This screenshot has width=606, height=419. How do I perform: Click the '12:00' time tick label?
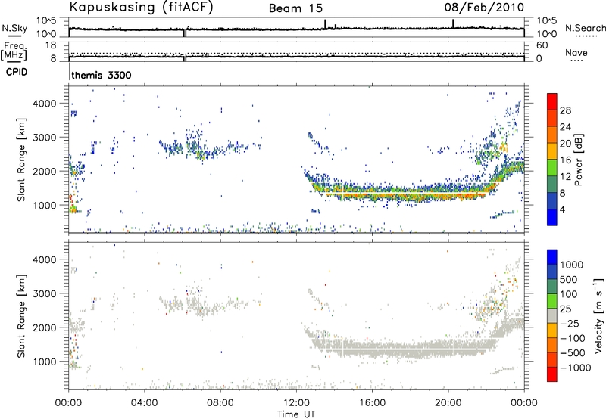coord(296,403)
